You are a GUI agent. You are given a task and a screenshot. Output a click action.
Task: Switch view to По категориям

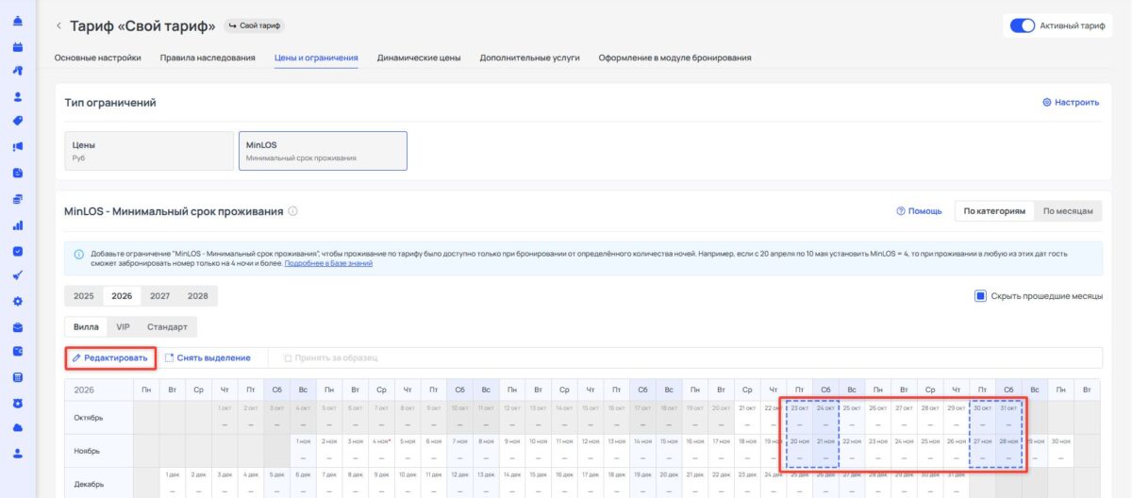click(994, 211)
